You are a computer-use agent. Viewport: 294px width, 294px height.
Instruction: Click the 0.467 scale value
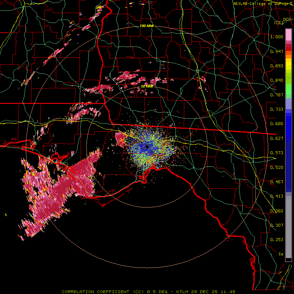(x=277, y=182)
